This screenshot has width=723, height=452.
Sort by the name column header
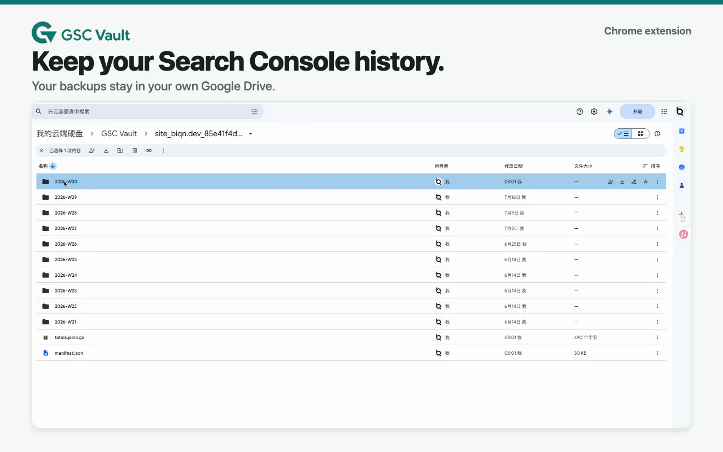point(43,166)
